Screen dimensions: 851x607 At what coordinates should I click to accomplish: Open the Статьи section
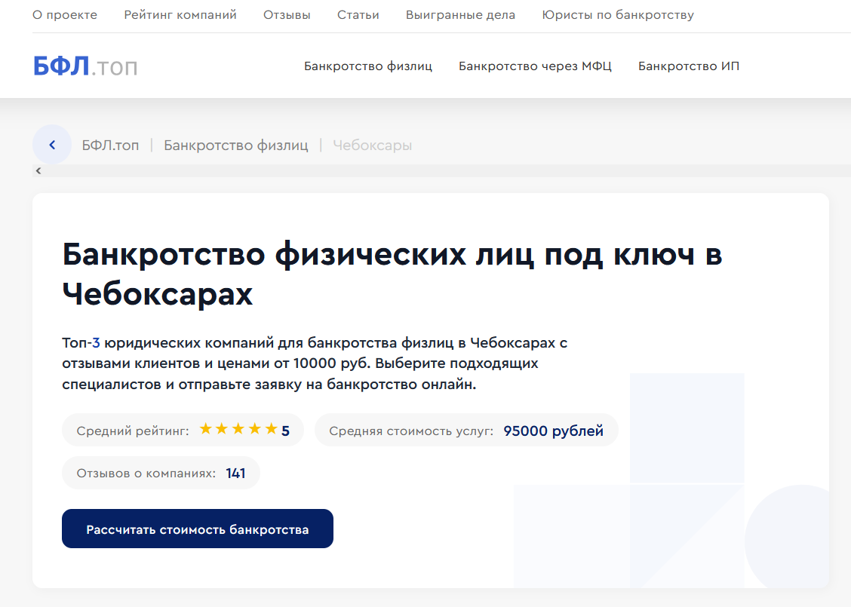click(x=358, y=15)
